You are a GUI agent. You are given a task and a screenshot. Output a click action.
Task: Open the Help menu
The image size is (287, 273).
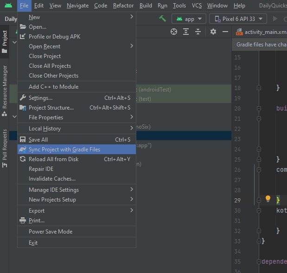point(239,6)
